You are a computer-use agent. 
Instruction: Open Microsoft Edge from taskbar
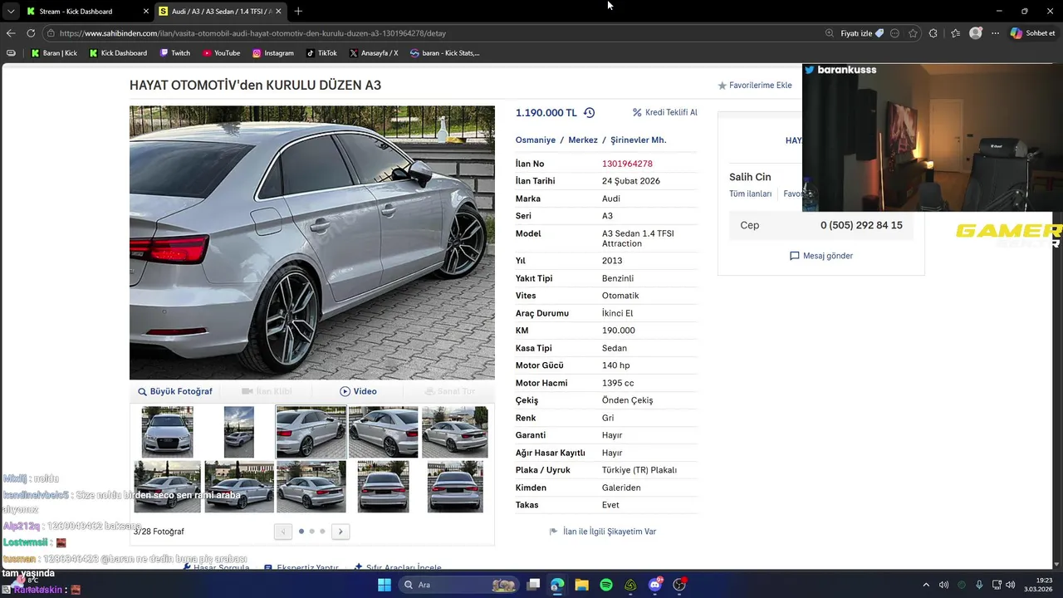click(x=557, y=585)
